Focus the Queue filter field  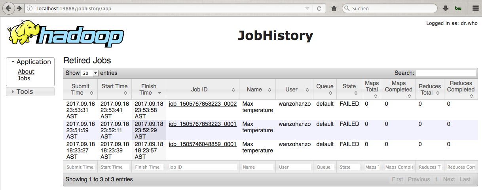[x=325, y=167]
